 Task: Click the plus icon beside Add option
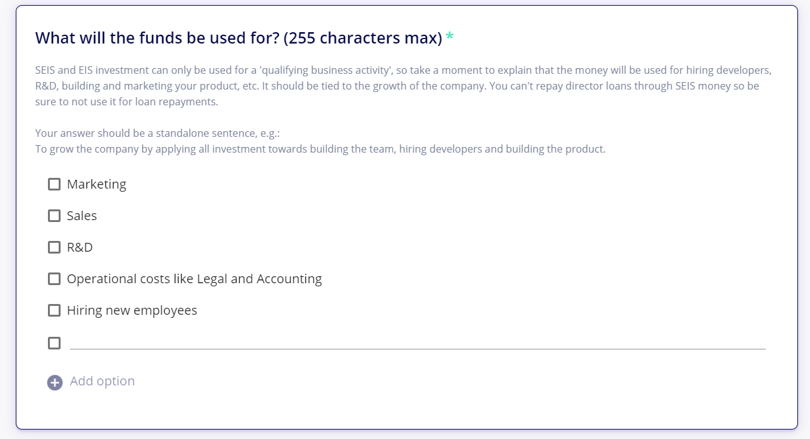tap(55, 382)
